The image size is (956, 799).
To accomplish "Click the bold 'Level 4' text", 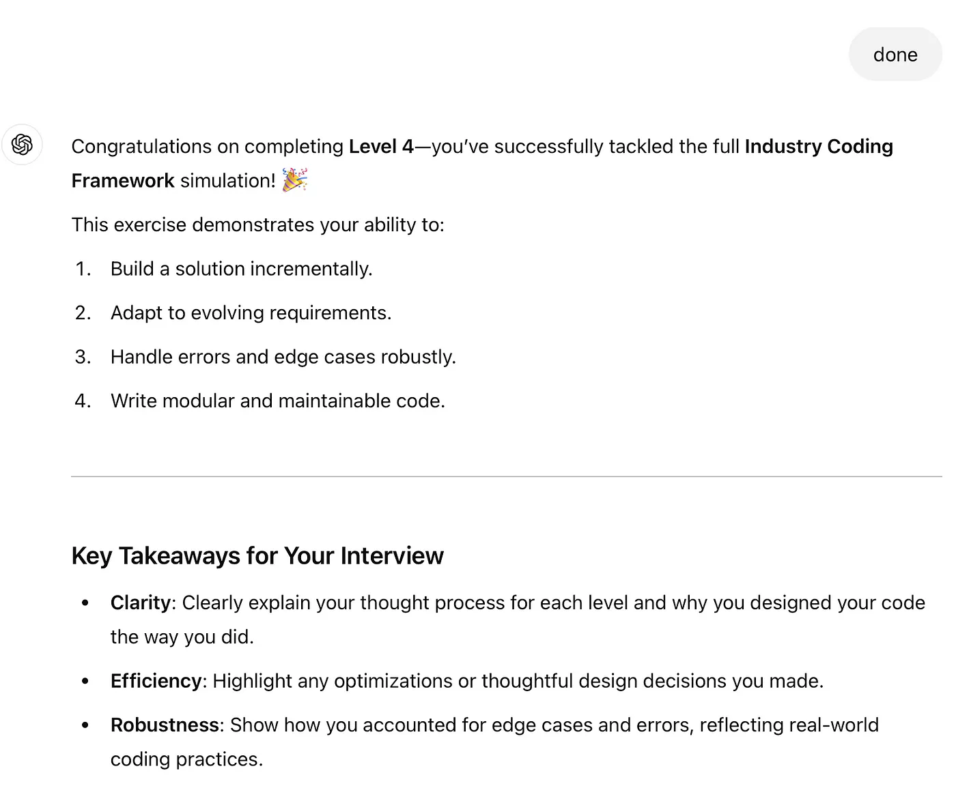I will [381, 147].
